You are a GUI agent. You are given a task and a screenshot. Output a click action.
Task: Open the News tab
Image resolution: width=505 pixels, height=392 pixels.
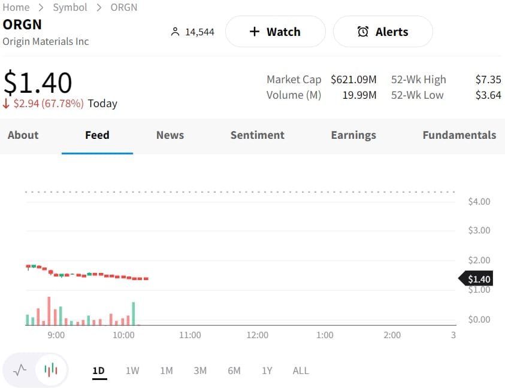pyautogui.click(x=170, y=135)
